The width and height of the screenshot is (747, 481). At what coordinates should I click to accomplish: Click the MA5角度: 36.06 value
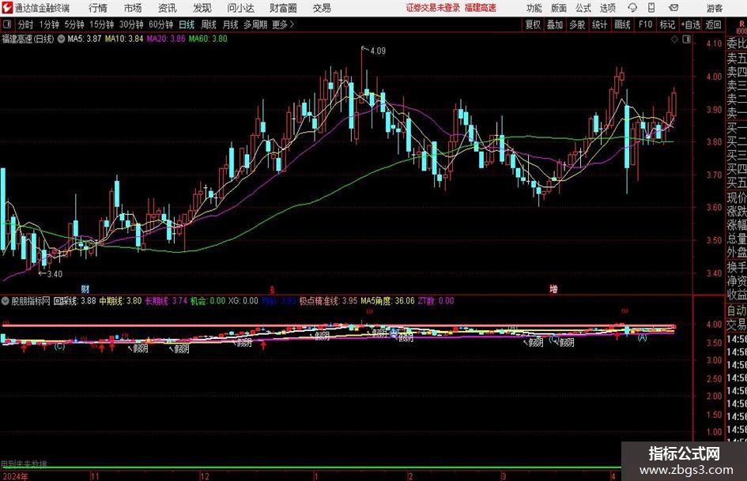(387, 301)
